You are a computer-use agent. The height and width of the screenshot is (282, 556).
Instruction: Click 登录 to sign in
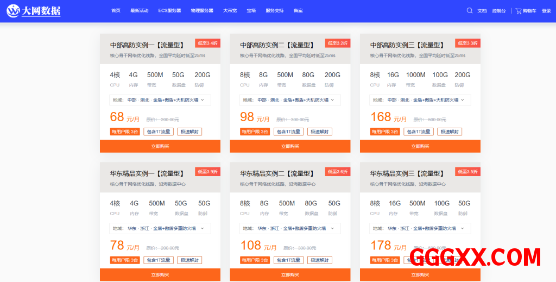tap(546, 11)
